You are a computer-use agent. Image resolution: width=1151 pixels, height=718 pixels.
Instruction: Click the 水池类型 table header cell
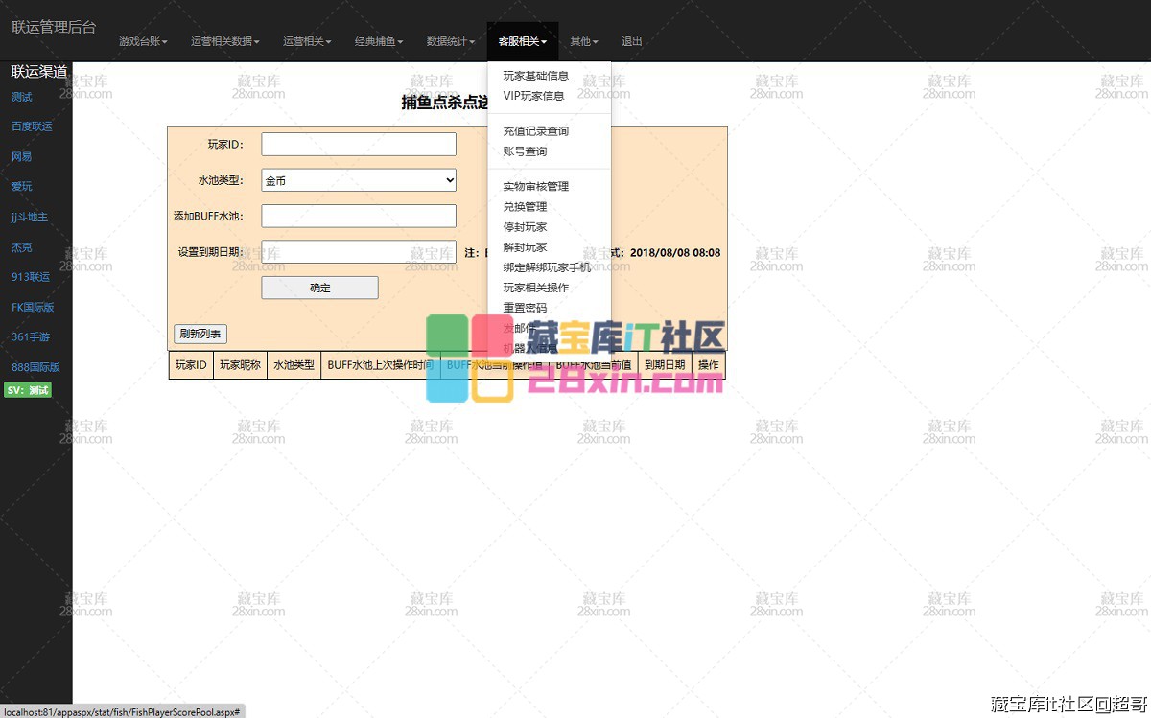pos(294,365)
